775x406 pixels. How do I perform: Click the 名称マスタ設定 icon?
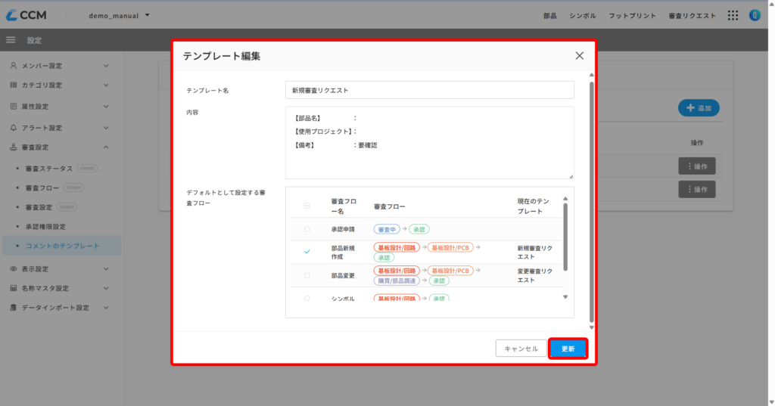point(14,288)
